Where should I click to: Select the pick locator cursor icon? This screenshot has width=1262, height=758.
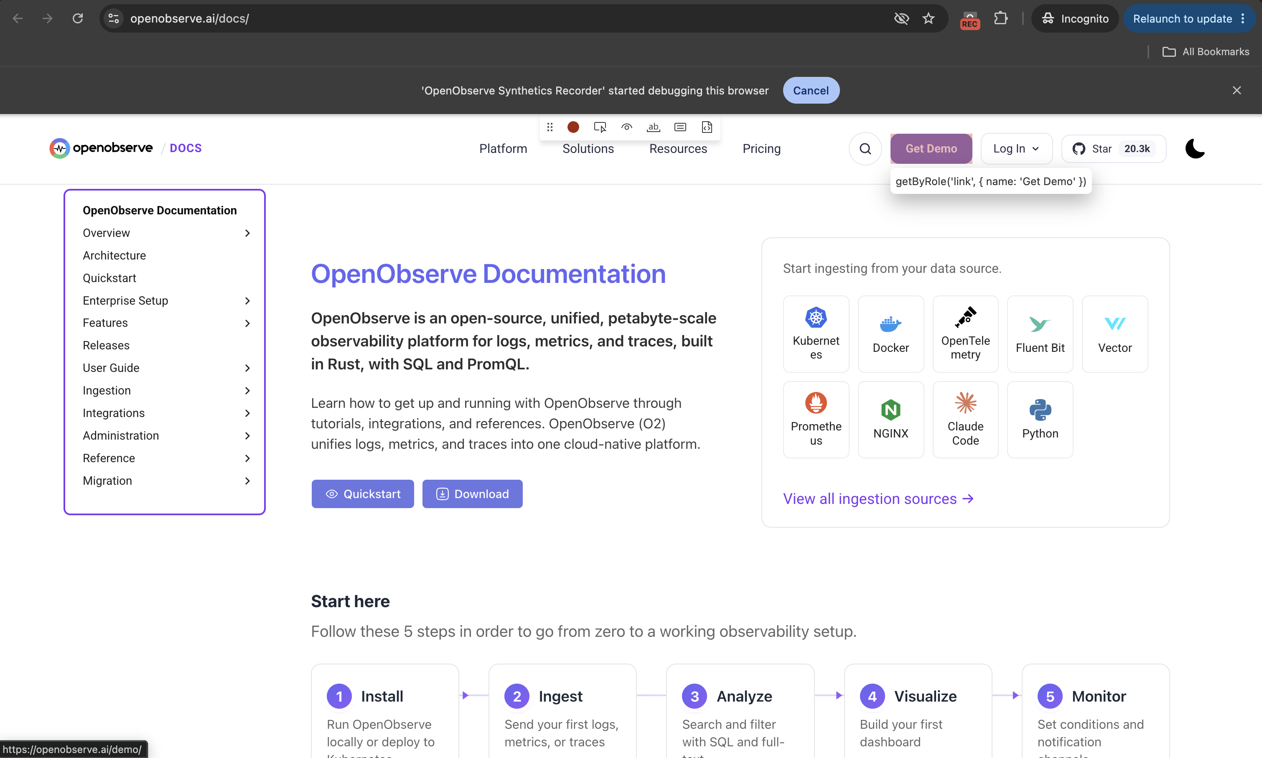click(600, 127)
